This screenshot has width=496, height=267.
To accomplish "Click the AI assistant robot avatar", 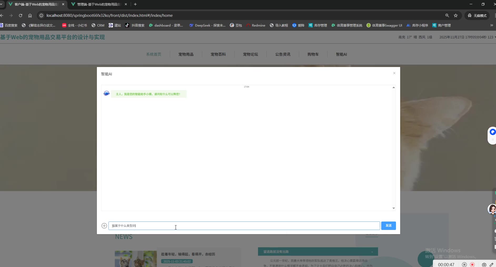I will [x=107, y=93].
